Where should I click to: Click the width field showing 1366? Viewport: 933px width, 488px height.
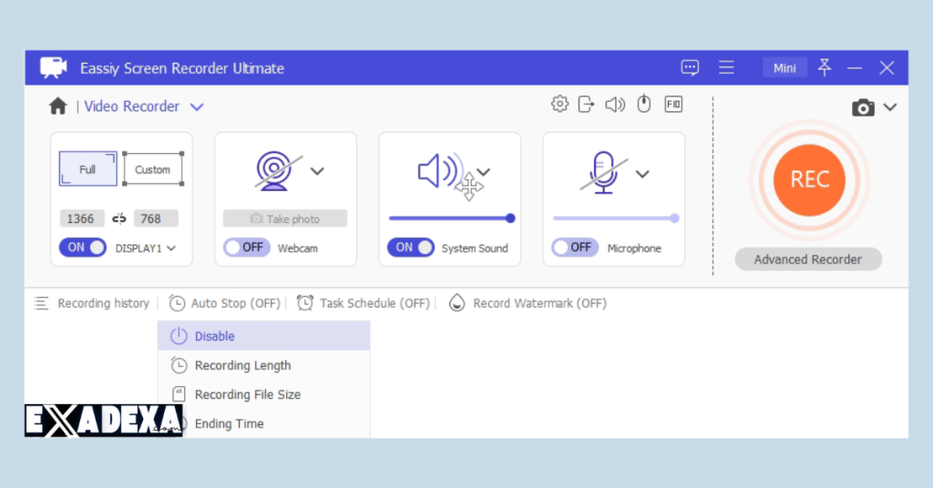point(81,219)
